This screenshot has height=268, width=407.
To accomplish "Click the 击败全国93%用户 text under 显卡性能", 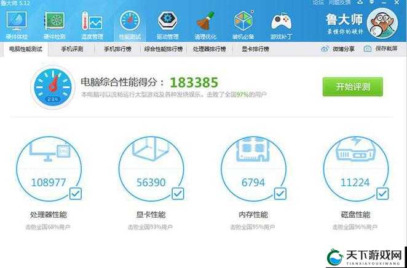I will [x=150, y=228].
